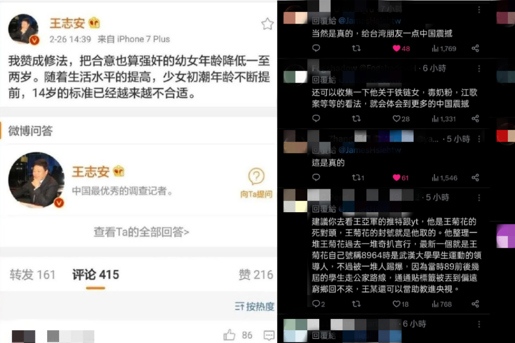The width and height of the screenshot is (515, 343).
Task: View analytics showing 768 views
Action: pyautogui.click(x=442, y=304)
